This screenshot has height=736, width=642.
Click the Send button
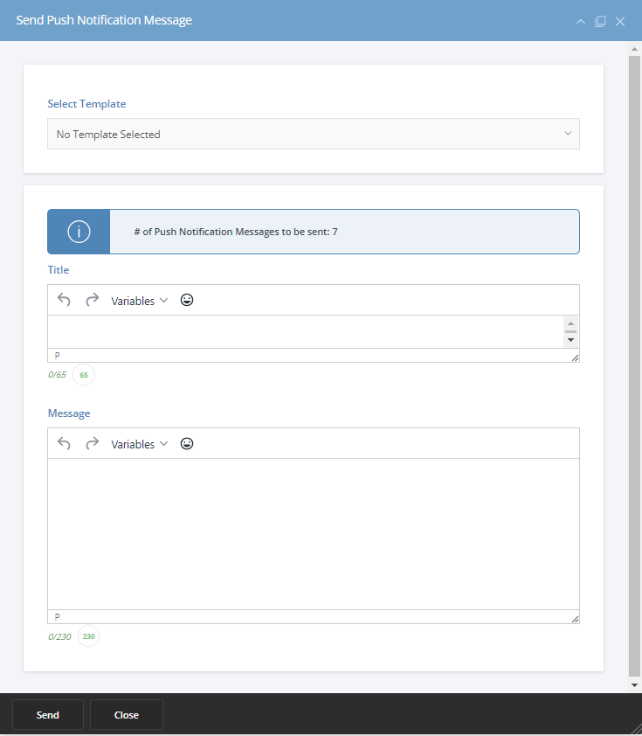tap(48, 715)
